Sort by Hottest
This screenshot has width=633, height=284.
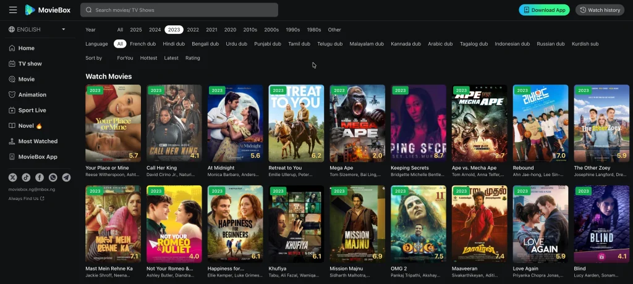pyautogui.click(x=148, y=58)
